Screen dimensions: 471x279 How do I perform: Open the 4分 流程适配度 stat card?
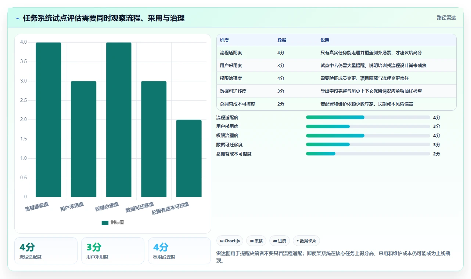point(46,251)
